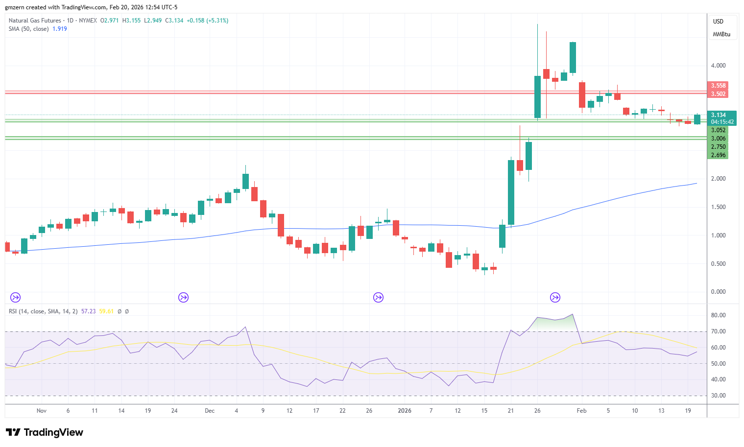Viewport: 744px width, 447px height.
Task: Click the SMA (50, close) indicator label
Action: point(28,29)
